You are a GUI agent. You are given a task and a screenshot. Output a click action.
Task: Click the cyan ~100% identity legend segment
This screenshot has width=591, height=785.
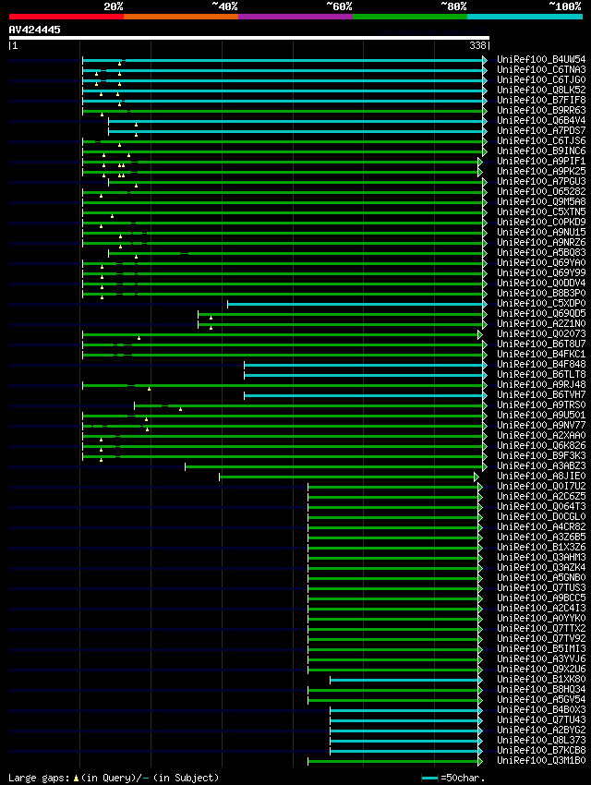pyautogui.click(x=525, y=17)
